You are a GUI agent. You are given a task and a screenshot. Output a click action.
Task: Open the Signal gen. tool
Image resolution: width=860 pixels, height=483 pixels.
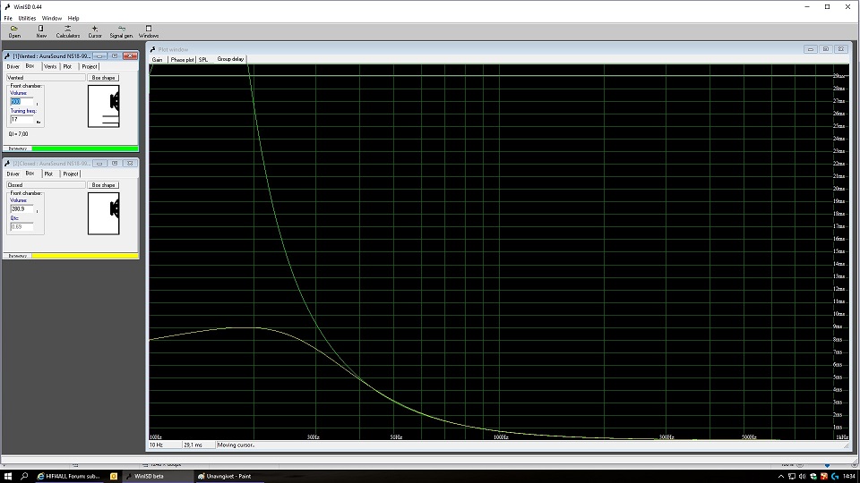tap(121, 31)
